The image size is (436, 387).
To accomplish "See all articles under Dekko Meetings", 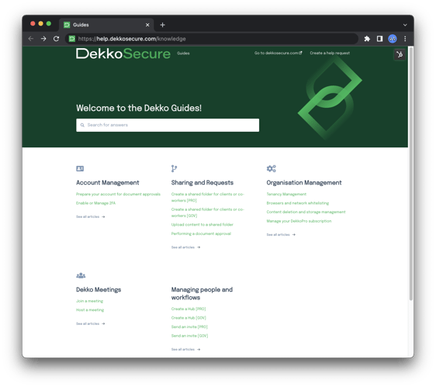I will [90, 323].
